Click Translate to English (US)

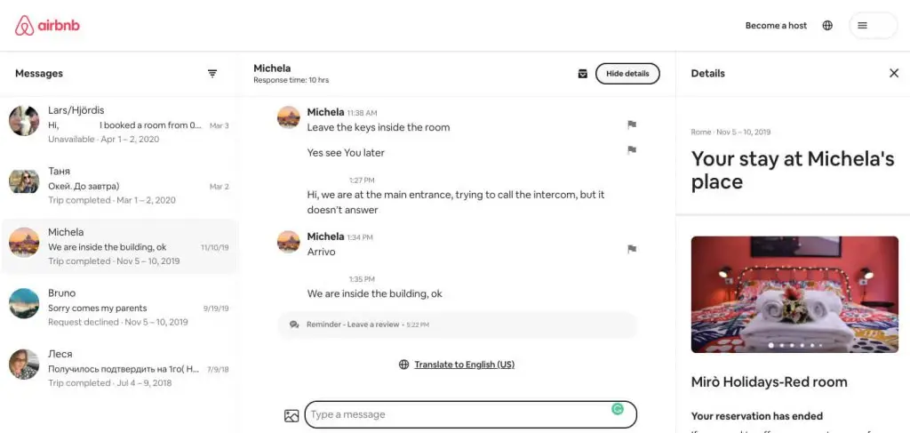464,365
